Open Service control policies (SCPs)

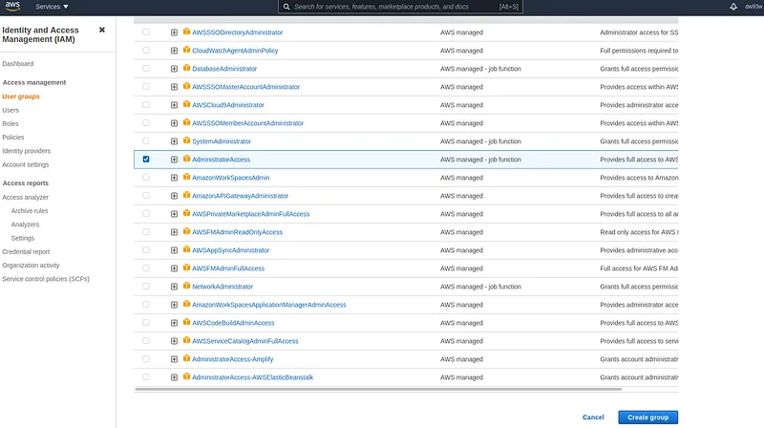pyautogui.click(x=46, y=279)
